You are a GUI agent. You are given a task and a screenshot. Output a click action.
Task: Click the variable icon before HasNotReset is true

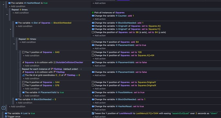point(9,3)
